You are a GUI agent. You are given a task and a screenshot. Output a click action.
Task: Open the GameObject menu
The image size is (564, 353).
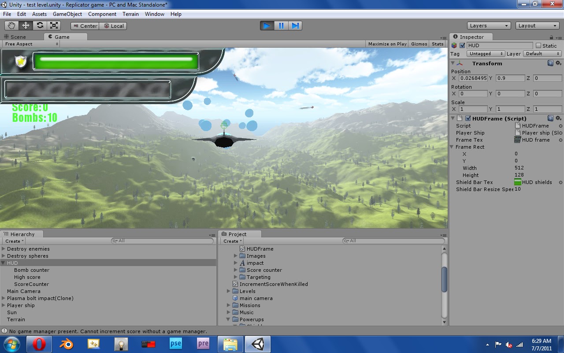(x=67, y=14)
